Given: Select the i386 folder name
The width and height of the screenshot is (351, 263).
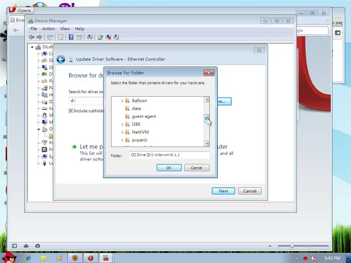Looking at the screenshot, I should point(136,124).
